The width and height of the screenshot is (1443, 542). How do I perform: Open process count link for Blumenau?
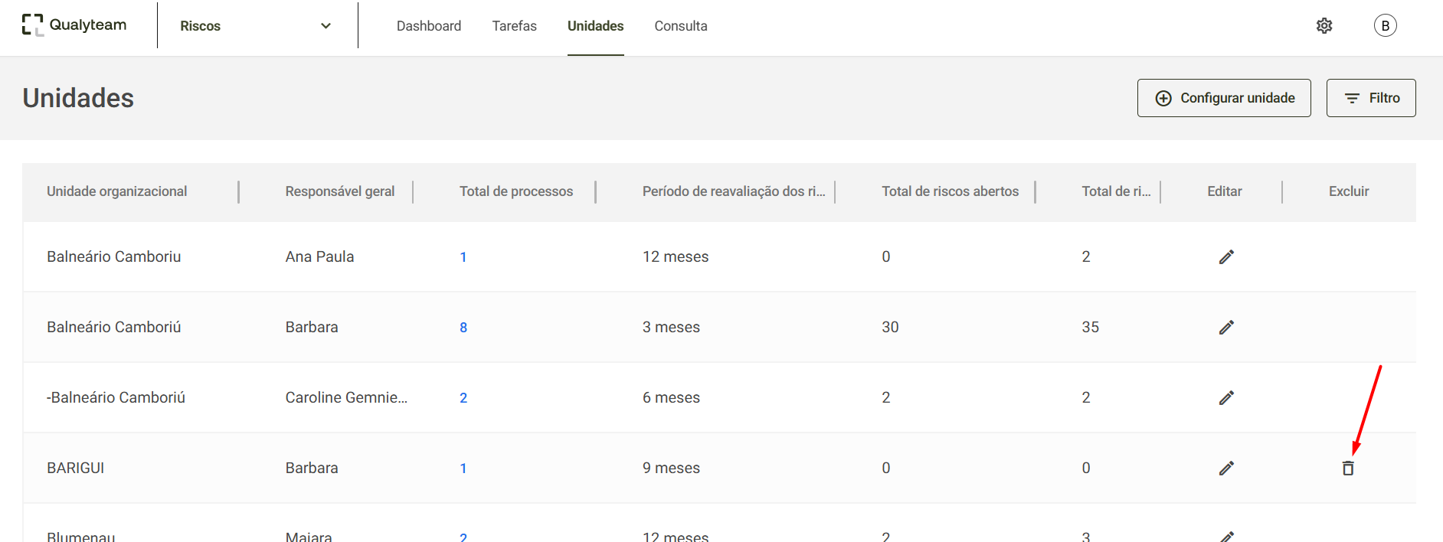(463, 537)
